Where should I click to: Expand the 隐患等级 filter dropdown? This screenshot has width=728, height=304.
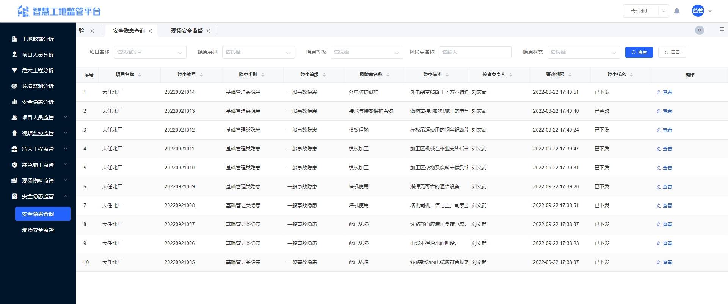click(367, 52)
